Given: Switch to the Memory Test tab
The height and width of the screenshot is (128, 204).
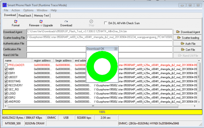Looking at the screenshot, I should tap(42, 15).
